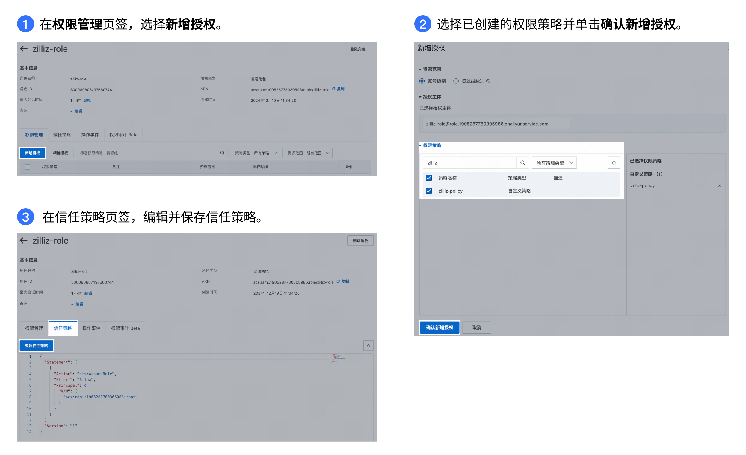Expand the 所有策略类型 dropdown in the dialog
Viewport: 746px width, 455px height.
(555, 163)
